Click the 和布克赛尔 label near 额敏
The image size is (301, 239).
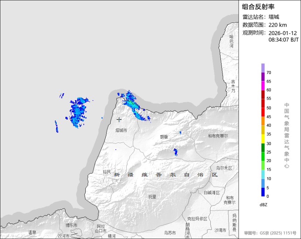pyautogui.click(x=218, y=136)
